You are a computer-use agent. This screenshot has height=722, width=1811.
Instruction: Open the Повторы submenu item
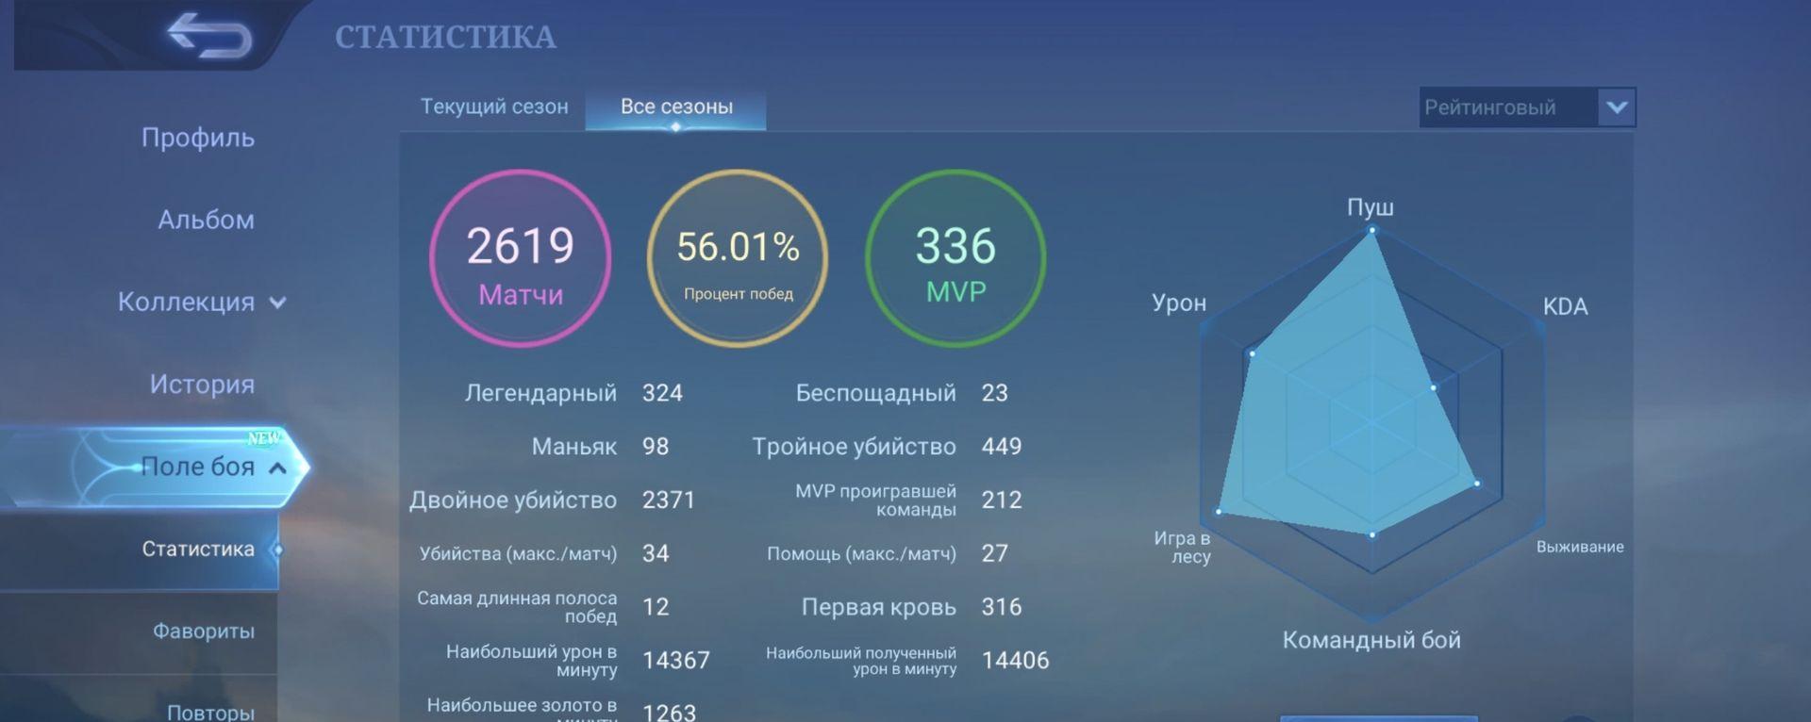click(209, 712)
